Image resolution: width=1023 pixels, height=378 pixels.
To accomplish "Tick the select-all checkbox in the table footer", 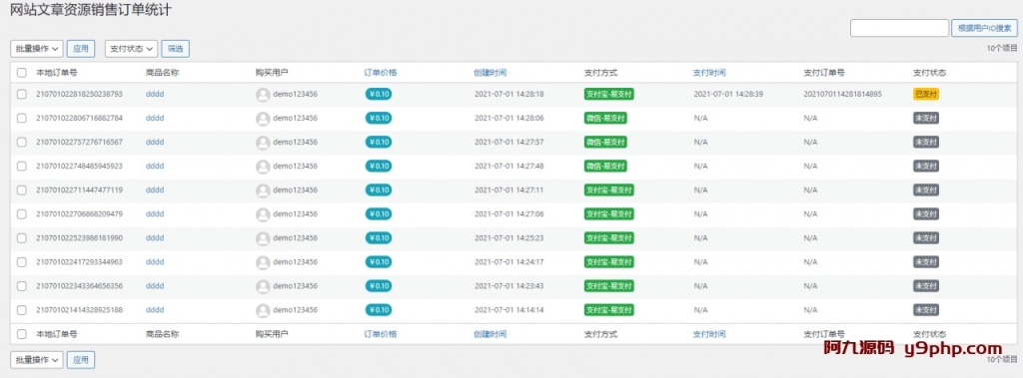I will pos(22,334).
